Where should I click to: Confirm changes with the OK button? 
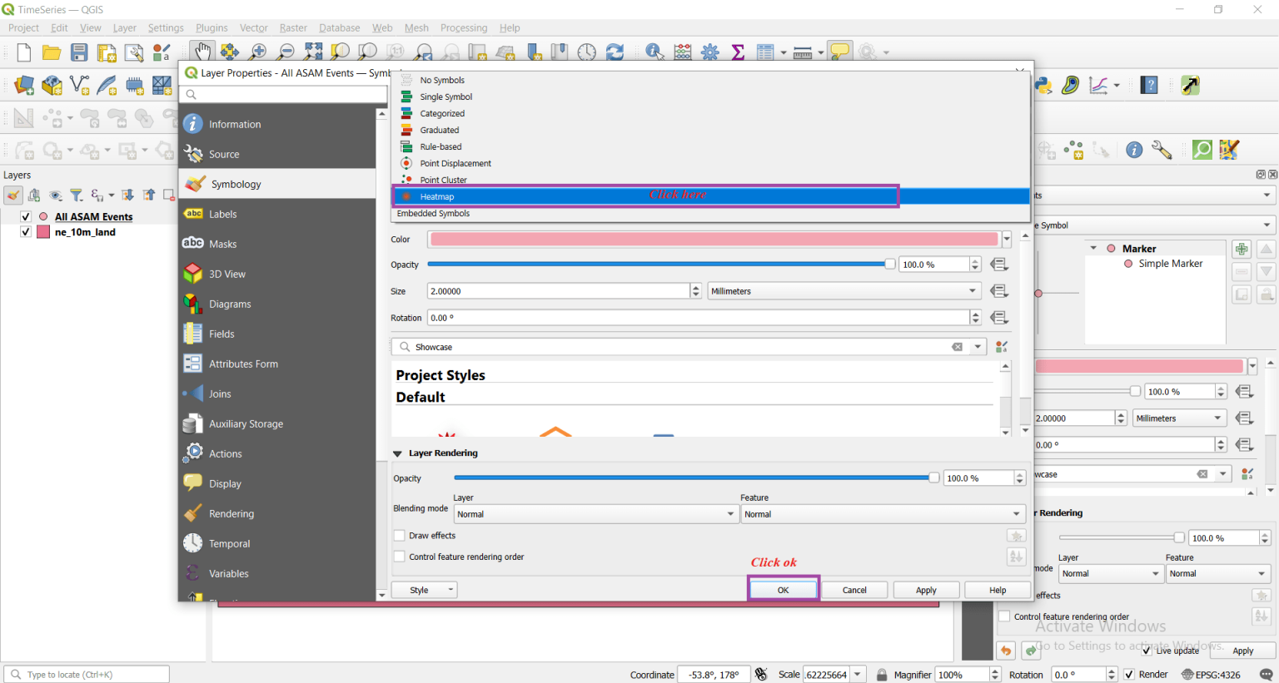click(x=783, y=589)
